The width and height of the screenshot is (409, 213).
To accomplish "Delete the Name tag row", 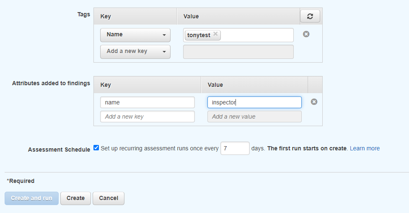I will click(x=306, y=34).
